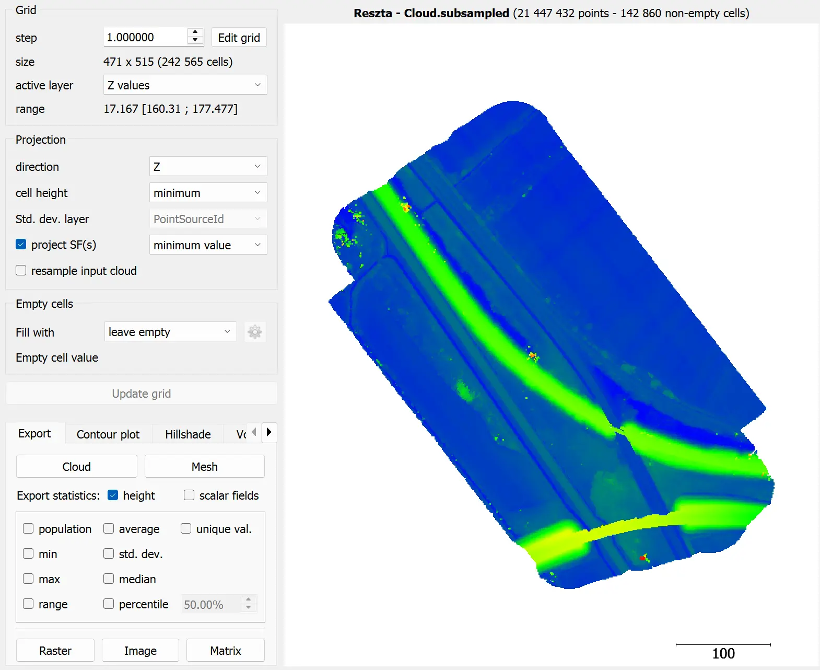Increase grid step with the up arrow
This screenshot has height=670, width=820.
point(195,33)
